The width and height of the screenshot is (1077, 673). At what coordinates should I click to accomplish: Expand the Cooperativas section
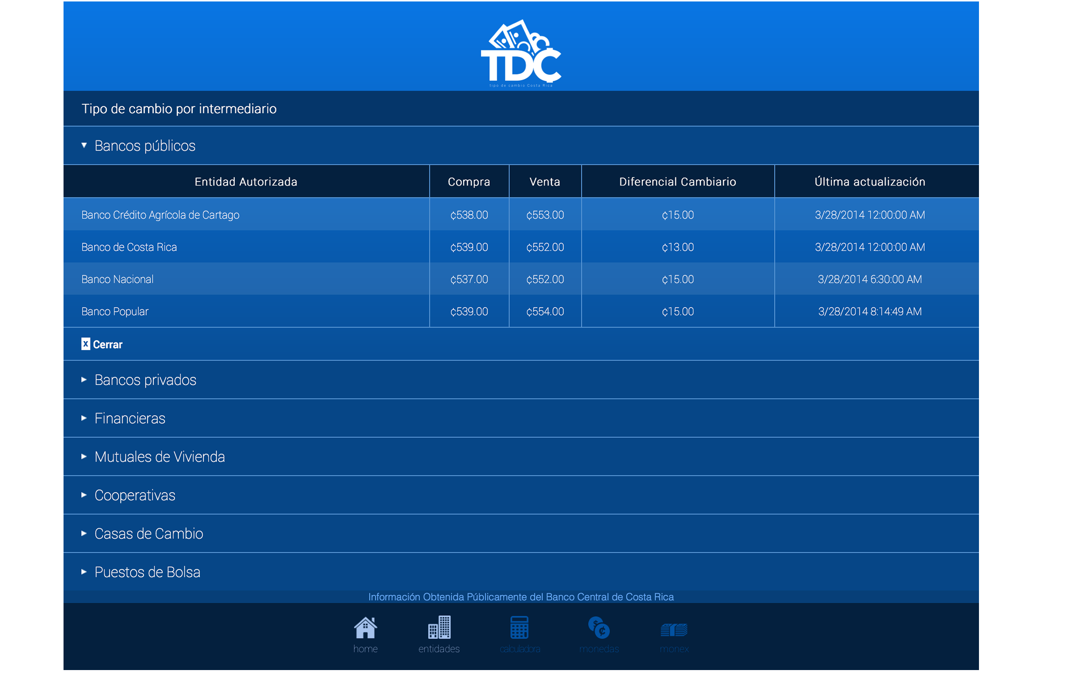134,495
